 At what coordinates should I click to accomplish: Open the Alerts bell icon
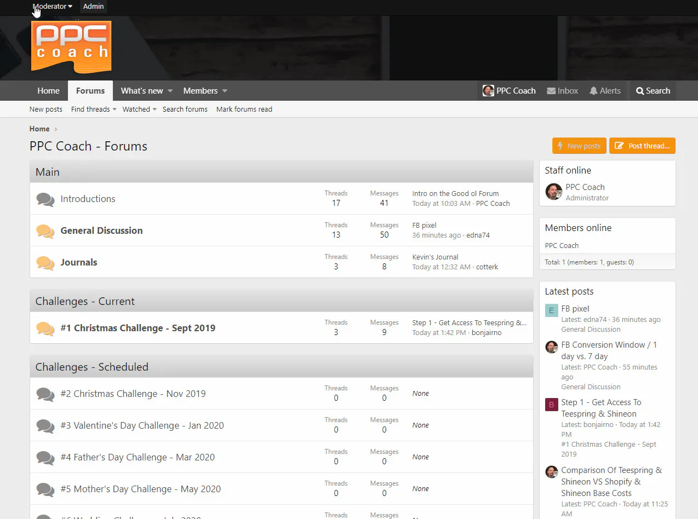pos(593,91)
